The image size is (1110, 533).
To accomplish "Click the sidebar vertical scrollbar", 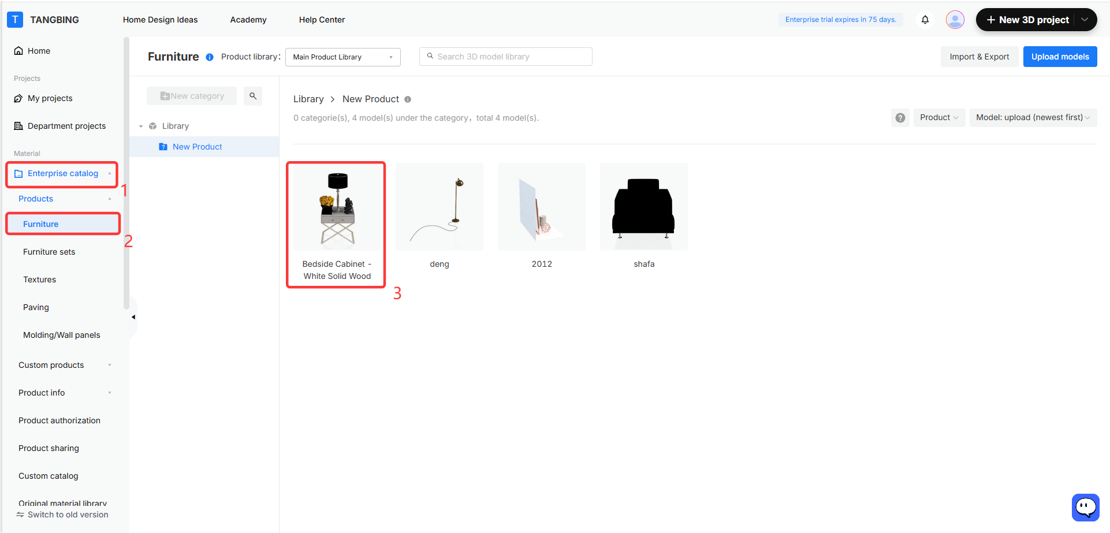I will coord(126,173).
